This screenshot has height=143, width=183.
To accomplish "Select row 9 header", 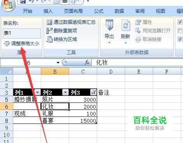I will (7, 127).
